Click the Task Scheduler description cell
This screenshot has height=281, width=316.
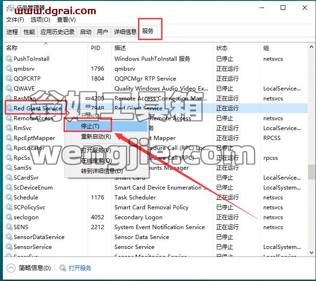click(x=135, y=197)
